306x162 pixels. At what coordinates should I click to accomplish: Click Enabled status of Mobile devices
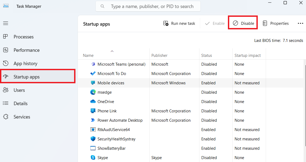click(208, 83)
